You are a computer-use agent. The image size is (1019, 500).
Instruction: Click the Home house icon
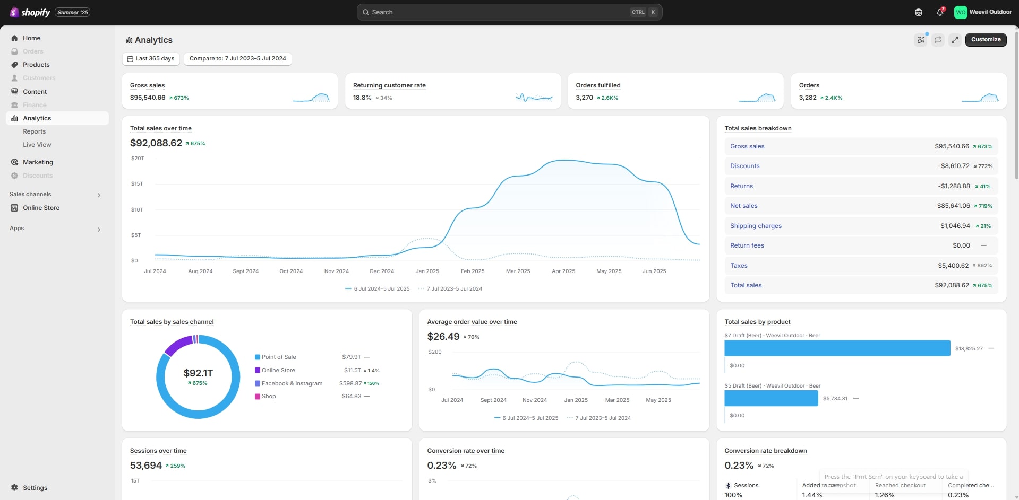pyautogui.click(x=14, y=38)
